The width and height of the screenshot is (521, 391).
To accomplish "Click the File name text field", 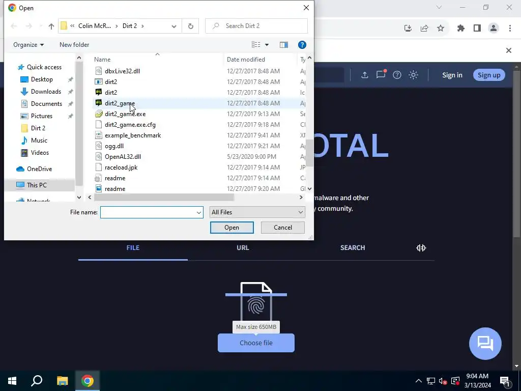I will click(x=148, y=212).
